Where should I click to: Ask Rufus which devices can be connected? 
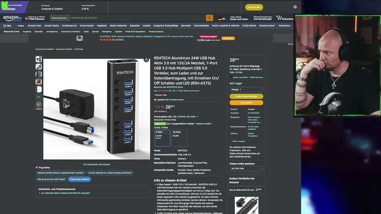pyautogui.click(x=61, y=173)
